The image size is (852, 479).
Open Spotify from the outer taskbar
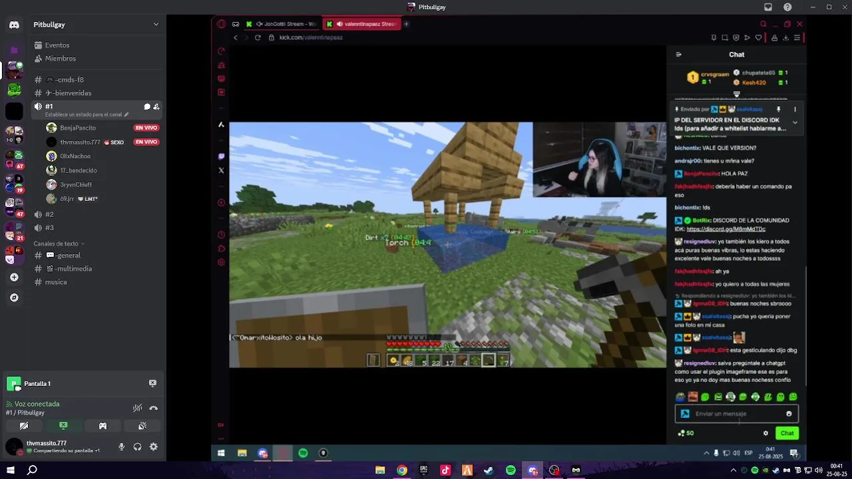(511, 470)
